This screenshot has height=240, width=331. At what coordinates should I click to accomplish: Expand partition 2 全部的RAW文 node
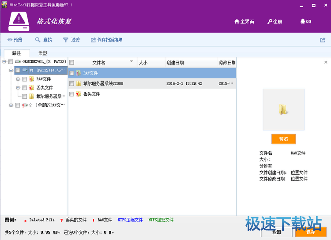(11, 105)
